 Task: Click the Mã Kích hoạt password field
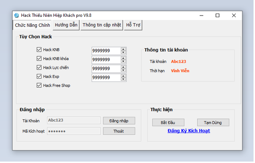74,131
